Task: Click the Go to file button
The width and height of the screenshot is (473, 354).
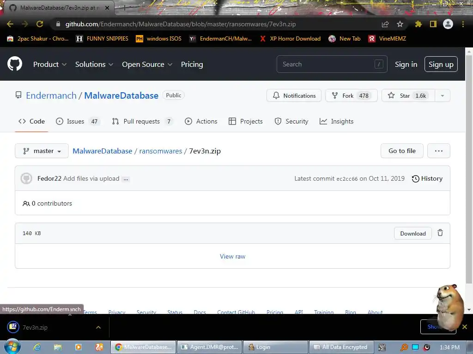Action: coord(402,151)
